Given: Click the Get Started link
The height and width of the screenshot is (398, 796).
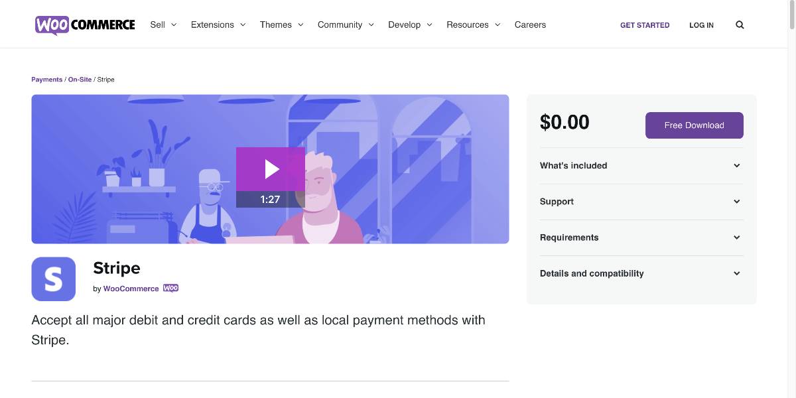Looking at the screenshot, I should 645,25.
